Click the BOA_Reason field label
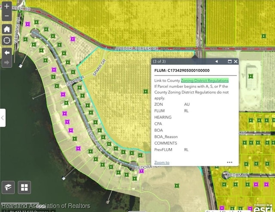 coord(166,137)
